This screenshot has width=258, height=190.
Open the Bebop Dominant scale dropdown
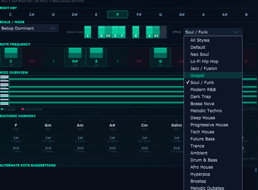(29, 28)
